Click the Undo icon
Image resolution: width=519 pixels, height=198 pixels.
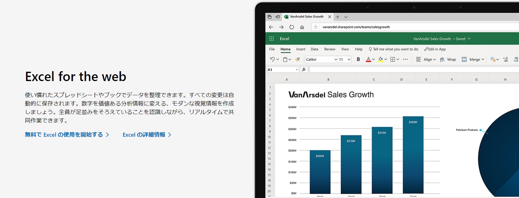pyautogui.click(x=272, y=59)
